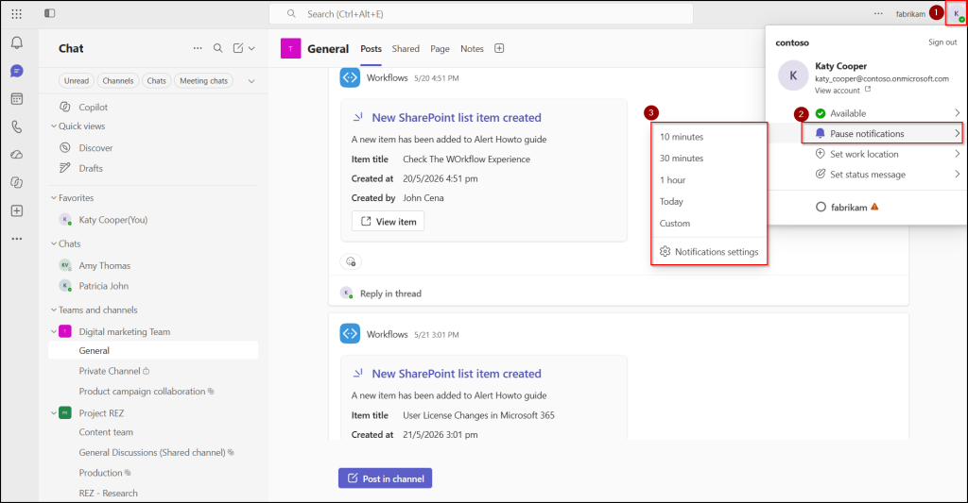Image resolution: width=968 pixels, height=503 pixels.
Task: Open Copilot icon in left rail
Action: pos(17,182)
